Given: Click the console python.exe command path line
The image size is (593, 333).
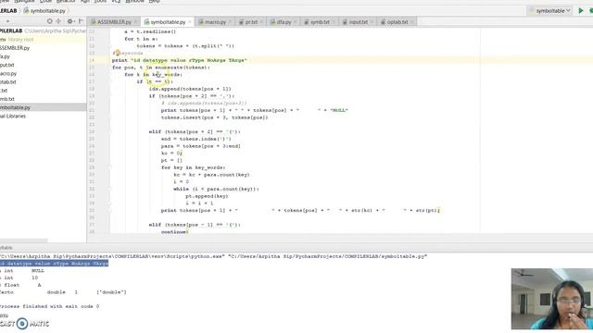Looking at the screenshot, I should point(214,256).
